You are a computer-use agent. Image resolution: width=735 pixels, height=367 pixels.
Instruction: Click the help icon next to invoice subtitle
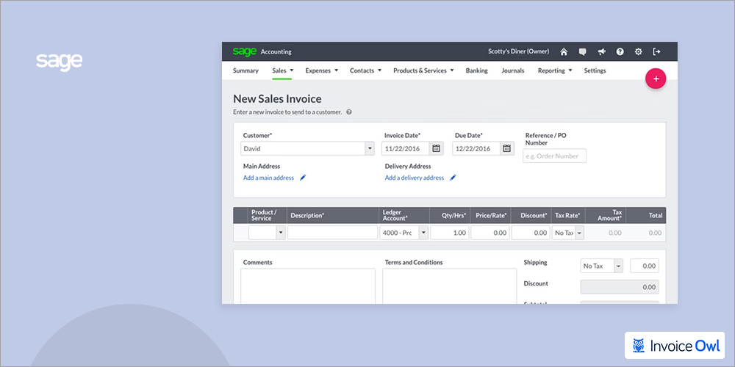(348, 112)
